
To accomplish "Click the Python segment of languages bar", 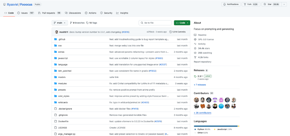I will point(215,126).
